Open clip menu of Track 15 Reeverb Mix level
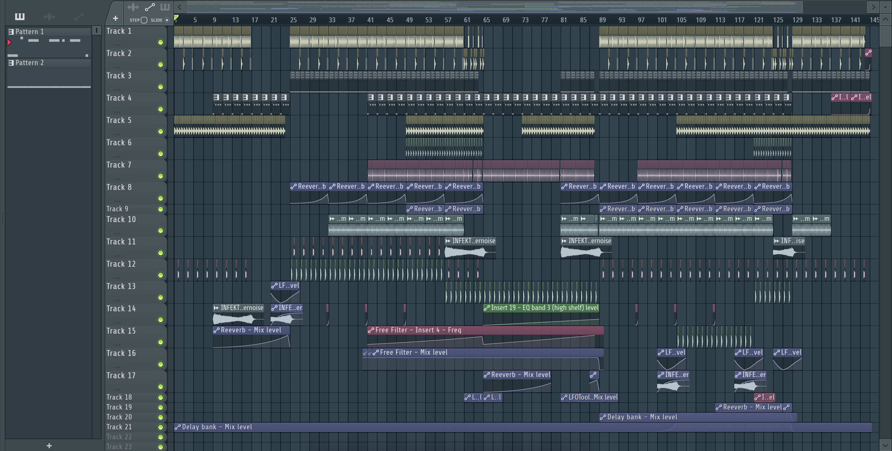The height and width of the screenshot is (451, 892). pos(216,330)
